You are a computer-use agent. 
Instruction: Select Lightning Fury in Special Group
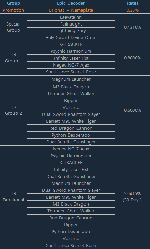click(x=71, y=31)
